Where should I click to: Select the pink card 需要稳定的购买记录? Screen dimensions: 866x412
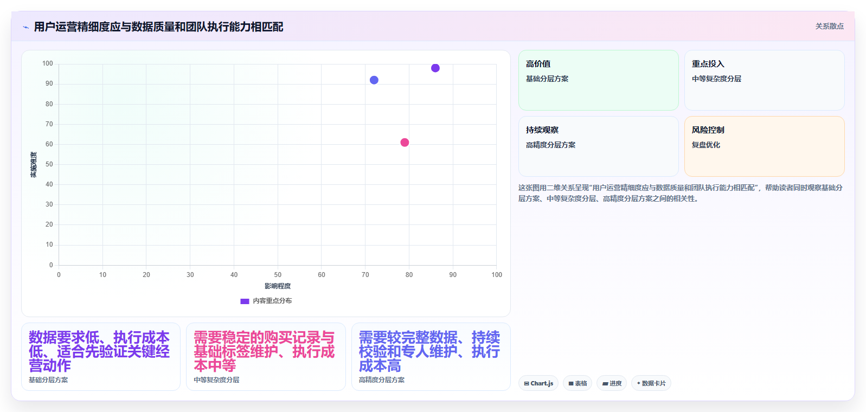(266, 357)
